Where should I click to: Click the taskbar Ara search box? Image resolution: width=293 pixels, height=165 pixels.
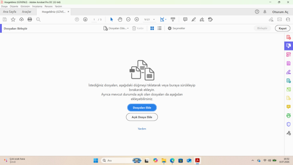tap(122, 161)
